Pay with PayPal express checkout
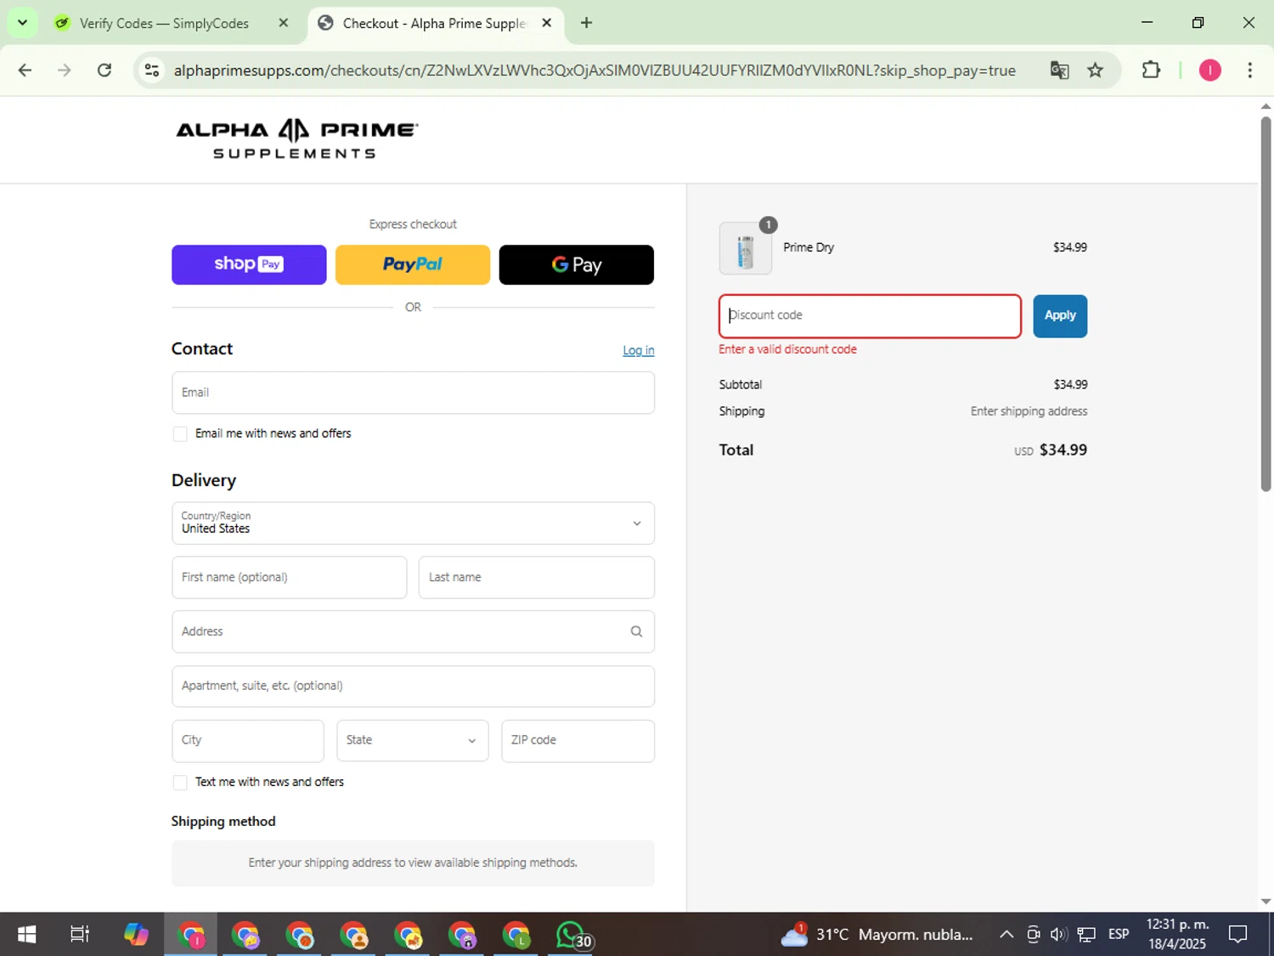This screenshot has height=956, width=1274. point(413,264)
